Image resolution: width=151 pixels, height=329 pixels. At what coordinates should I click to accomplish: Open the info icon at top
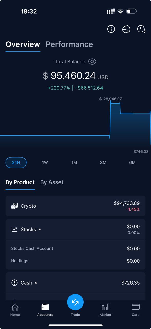(x=111, y=29)
